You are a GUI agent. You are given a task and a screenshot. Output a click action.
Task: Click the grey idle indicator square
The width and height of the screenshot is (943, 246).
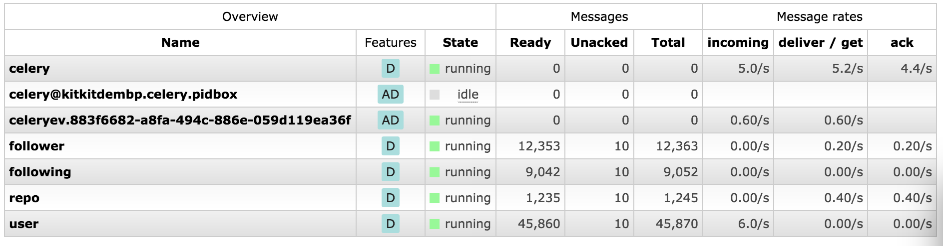(x=435, y=95)
